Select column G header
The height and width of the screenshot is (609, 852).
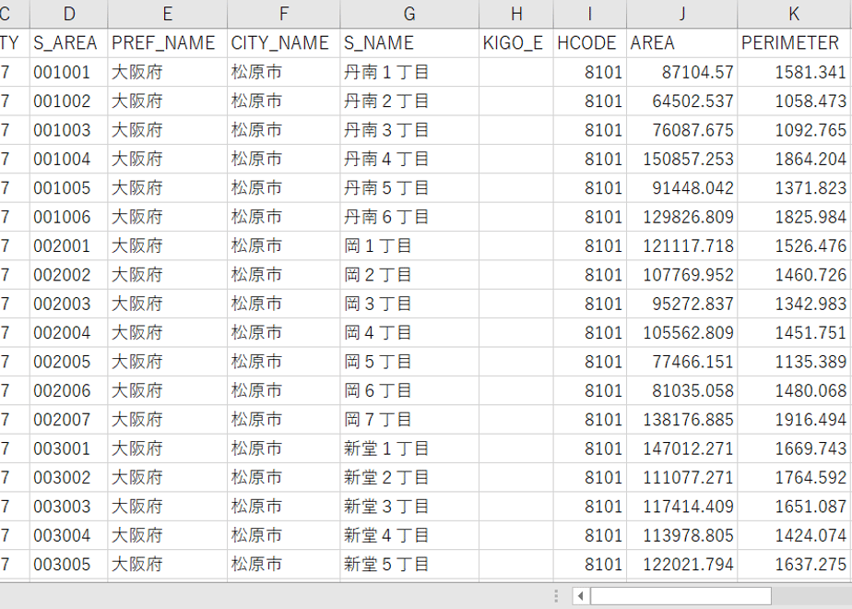tap(409, 14)
